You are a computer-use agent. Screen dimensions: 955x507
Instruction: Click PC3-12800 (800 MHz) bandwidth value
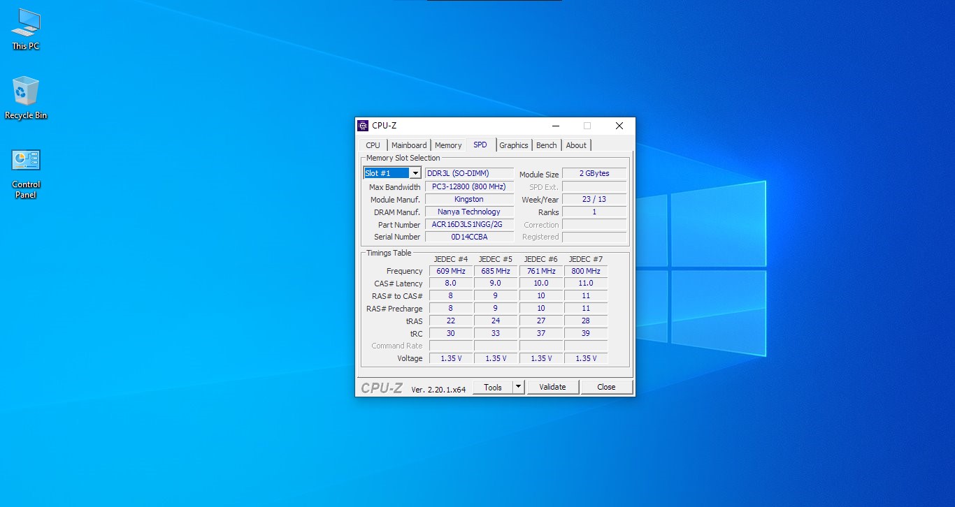[469, 186]
